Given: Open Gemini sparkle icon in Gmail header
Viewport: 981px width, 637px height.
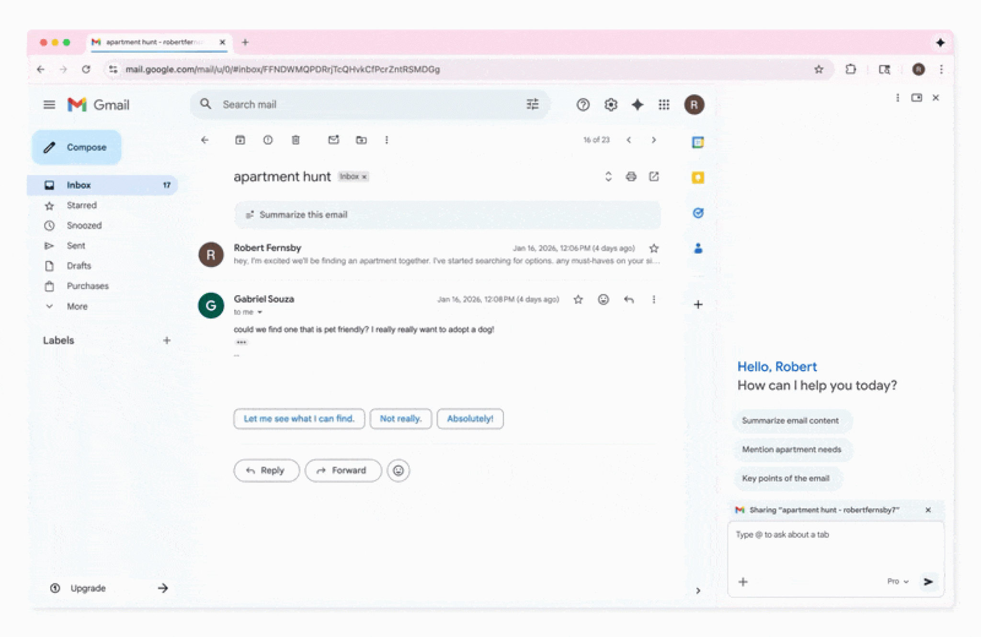Looking at the screenshot, I should (637, 104).
